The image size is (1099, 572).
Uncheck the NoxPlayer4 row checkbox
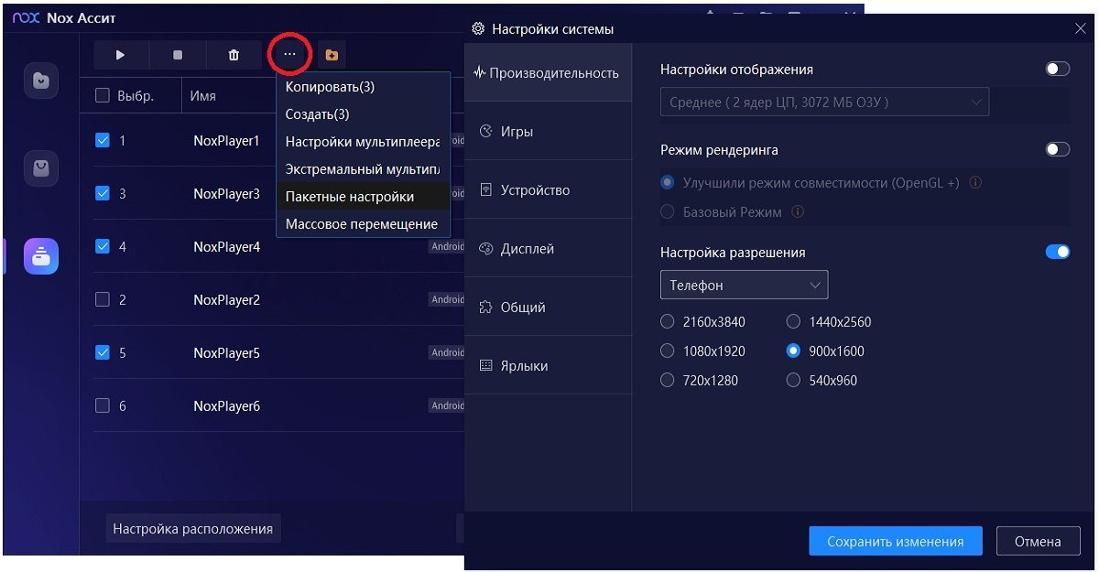[102, 247]
